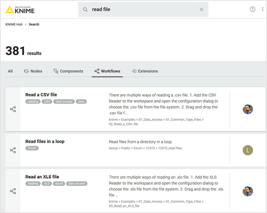Click into the 'read file' search box
Viewport: 267px width, 213px height.
coord(143,9)
